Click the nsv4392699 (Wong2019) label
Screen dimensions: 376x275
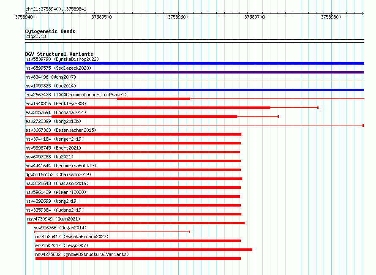pyautogui.click(x=52, y=201)
